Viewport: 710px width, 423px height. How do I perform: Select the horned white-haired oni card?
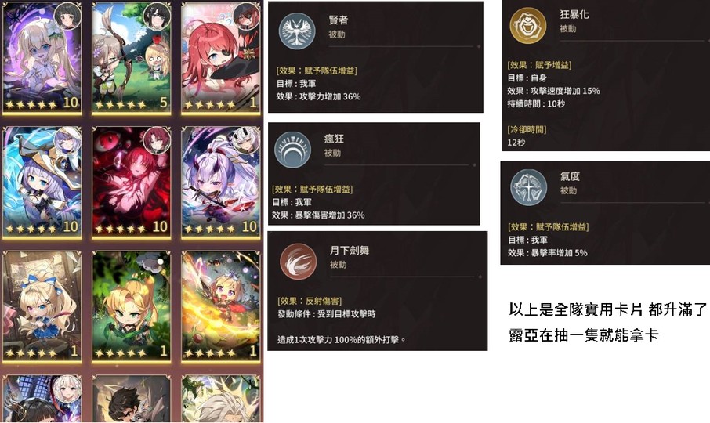coord(221,182)
